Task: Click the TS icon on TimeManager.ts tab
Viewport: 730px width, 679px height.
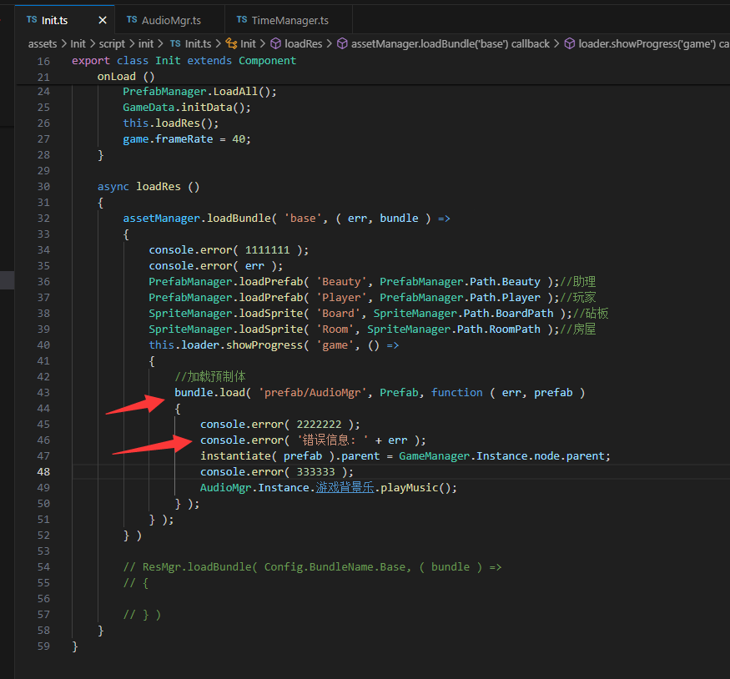Action: 242,19
